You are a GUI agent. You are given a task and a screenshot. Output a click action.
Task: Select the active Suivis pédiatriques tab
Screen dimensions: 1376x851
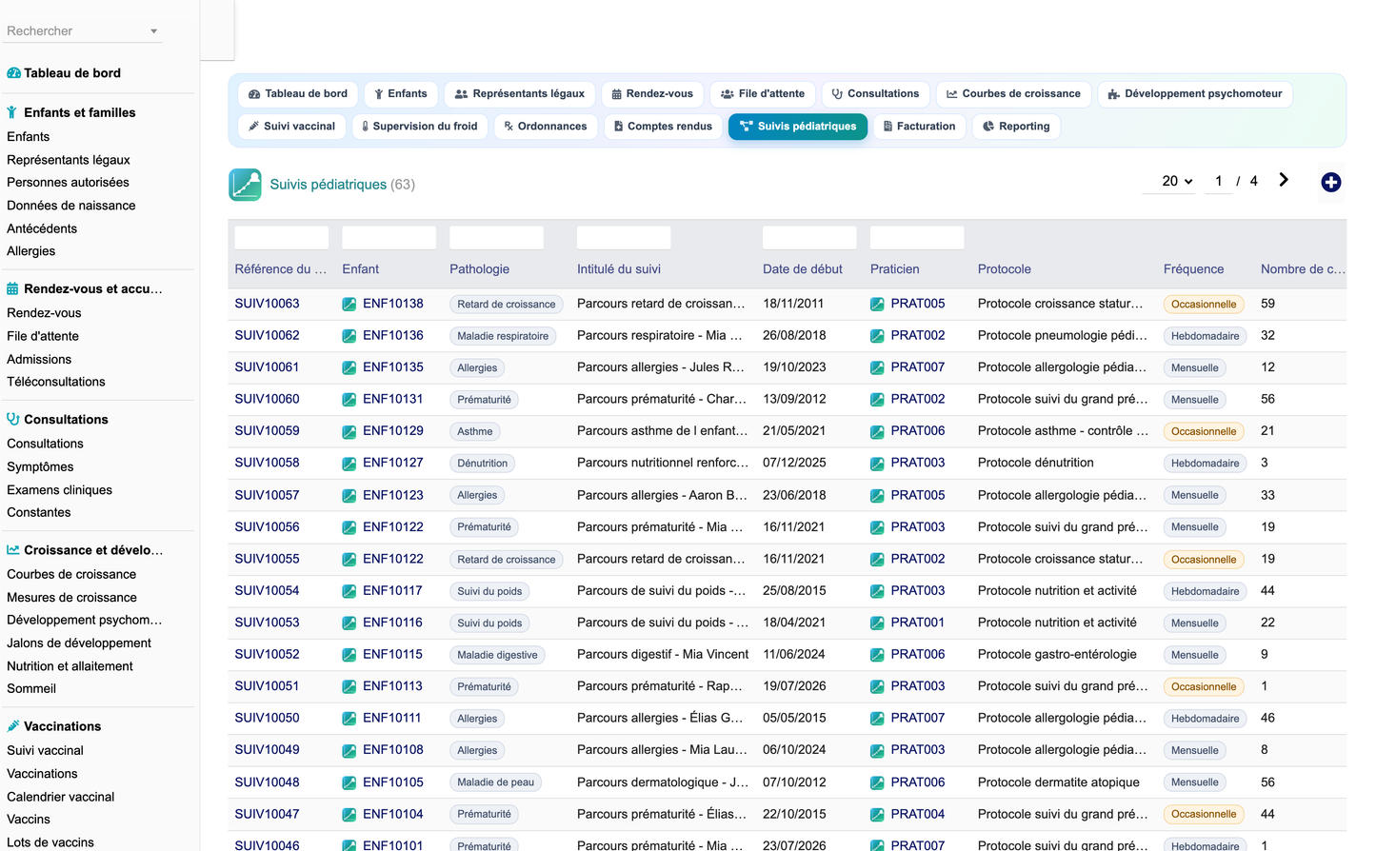point(798,127)
